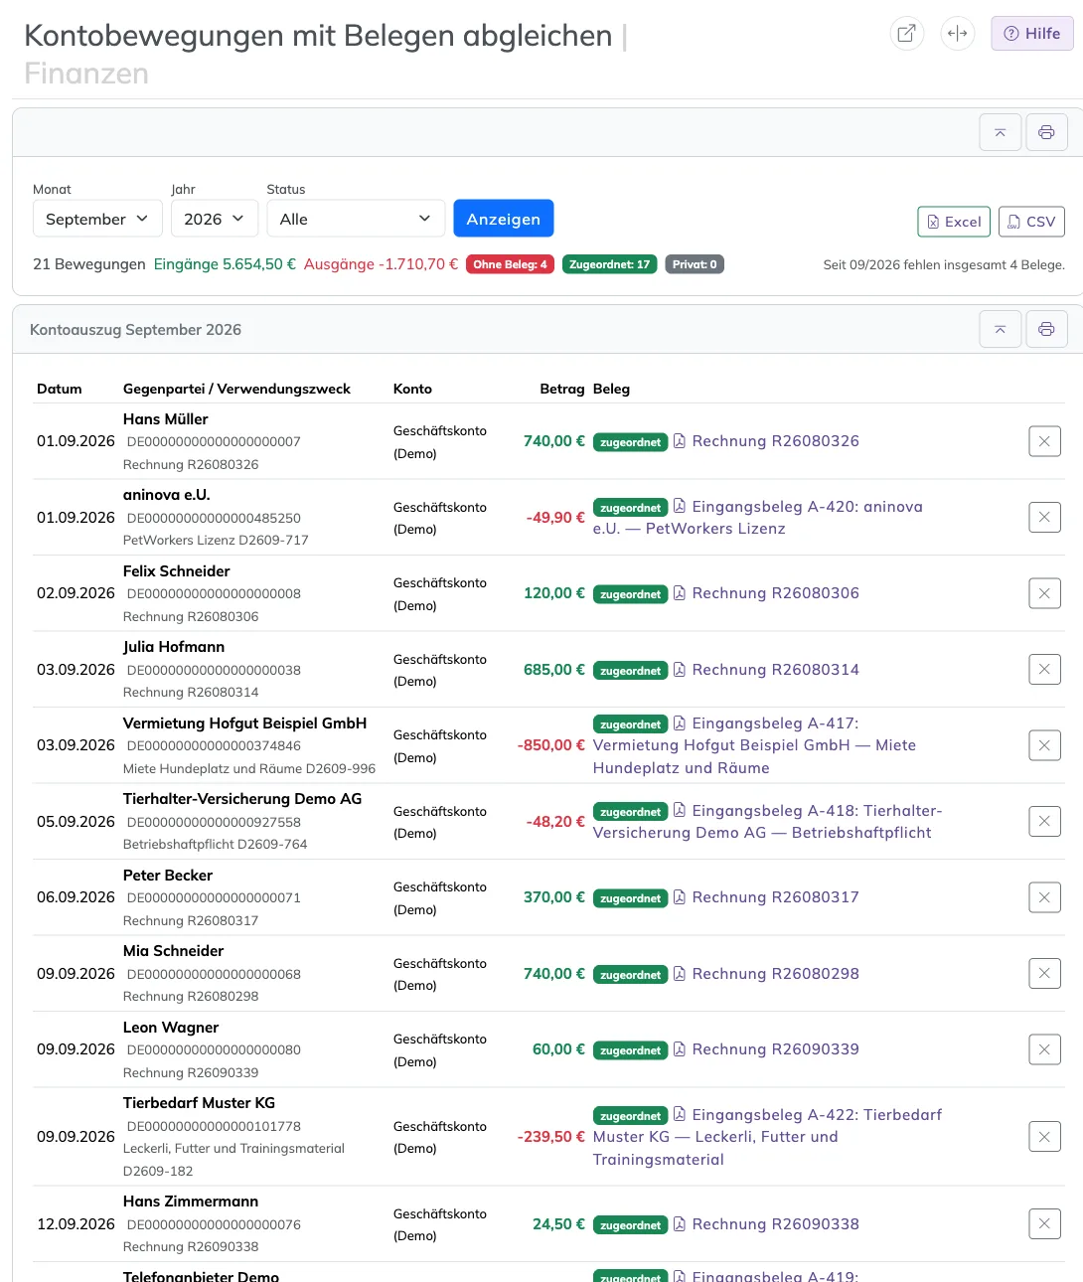Screen dimensions: 1083x1282
Task: Open the Hilfe help button
Action: pyautogui.click(x=1032, y=33)
